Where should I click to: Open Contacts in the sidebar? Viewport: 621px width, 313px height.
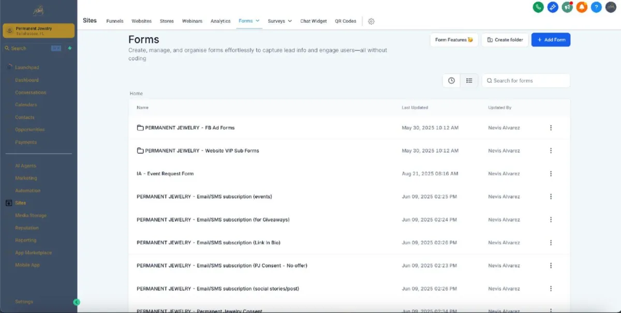point(25,117)
